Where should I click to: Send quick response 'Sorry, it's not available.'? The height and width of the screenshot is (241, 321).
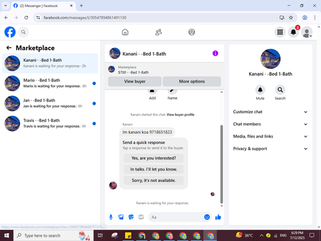coord(153,181)
